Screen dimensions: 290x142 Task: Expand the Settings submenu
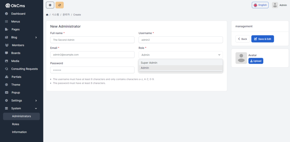(x=21, y=100)
